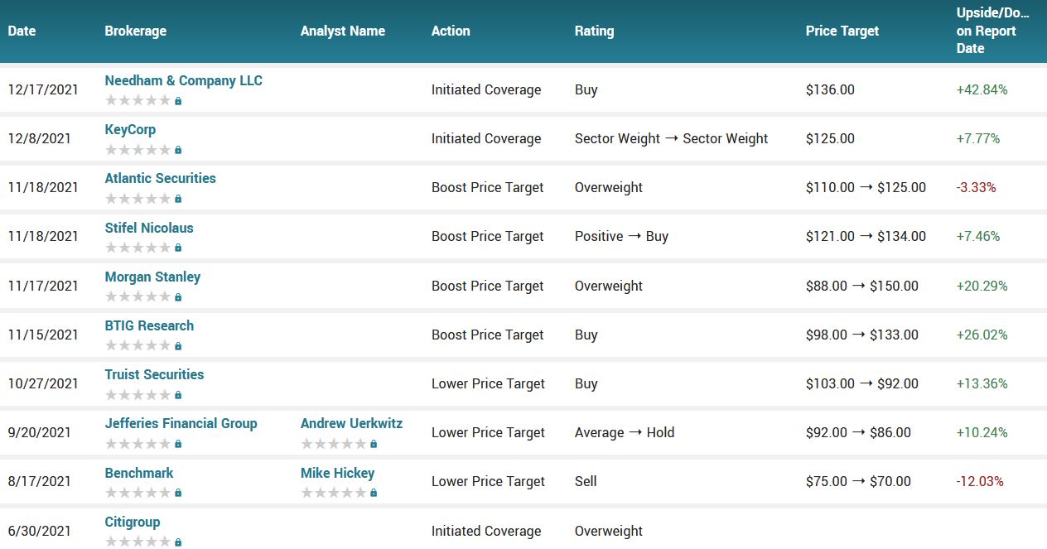Click star rating under Truist Securities
The image size is (1047, 549).
[138, 395]
